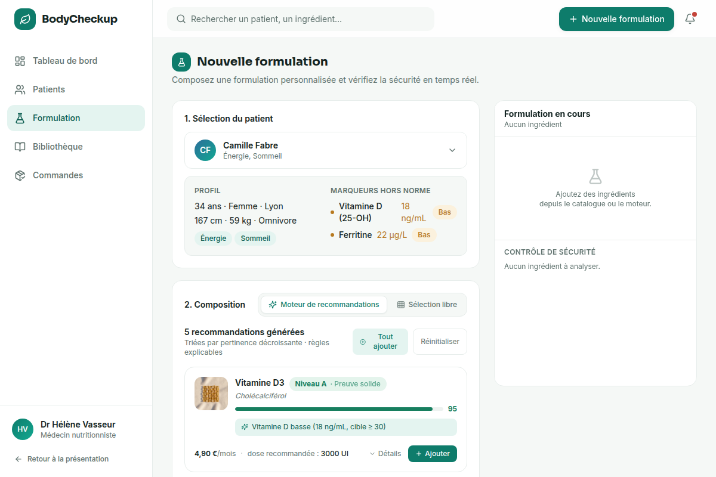The image size is (716, 477).
Task: Click the Dr Hélène Vasseur profile name
Action: point(78,425)
